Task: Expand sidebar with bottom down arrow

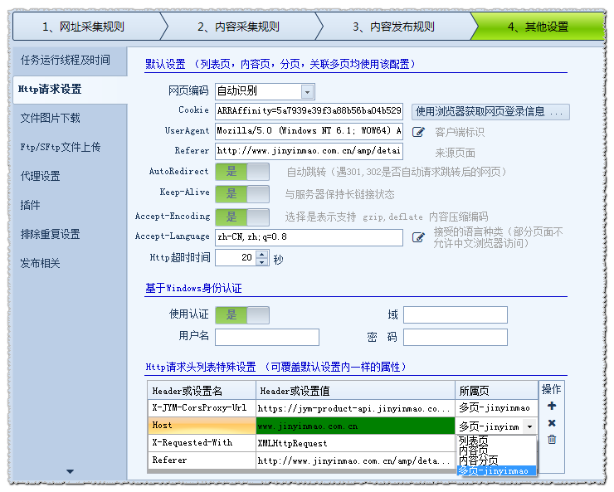Action: tap(70, 471)
